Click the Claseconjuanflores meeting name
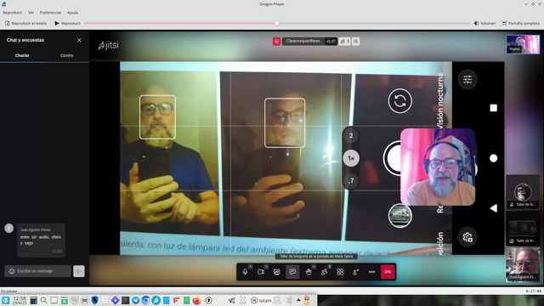 [x=303, y=41]
